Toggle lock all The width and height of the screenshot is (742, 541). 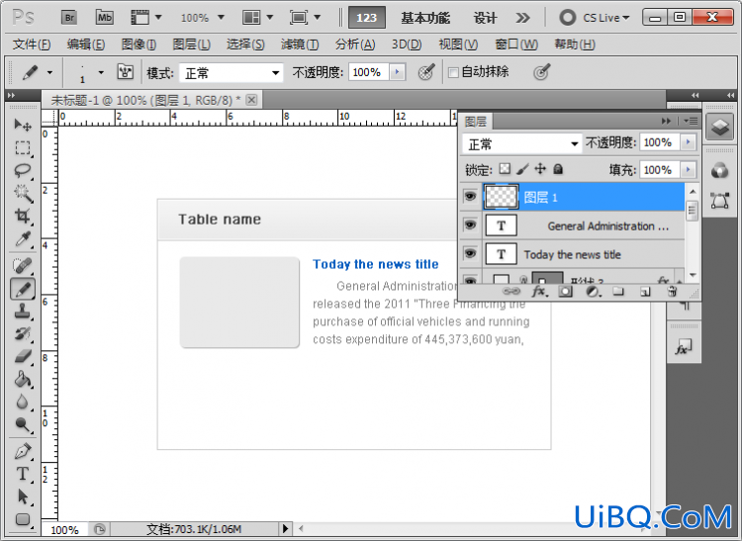tap(558, 169)
